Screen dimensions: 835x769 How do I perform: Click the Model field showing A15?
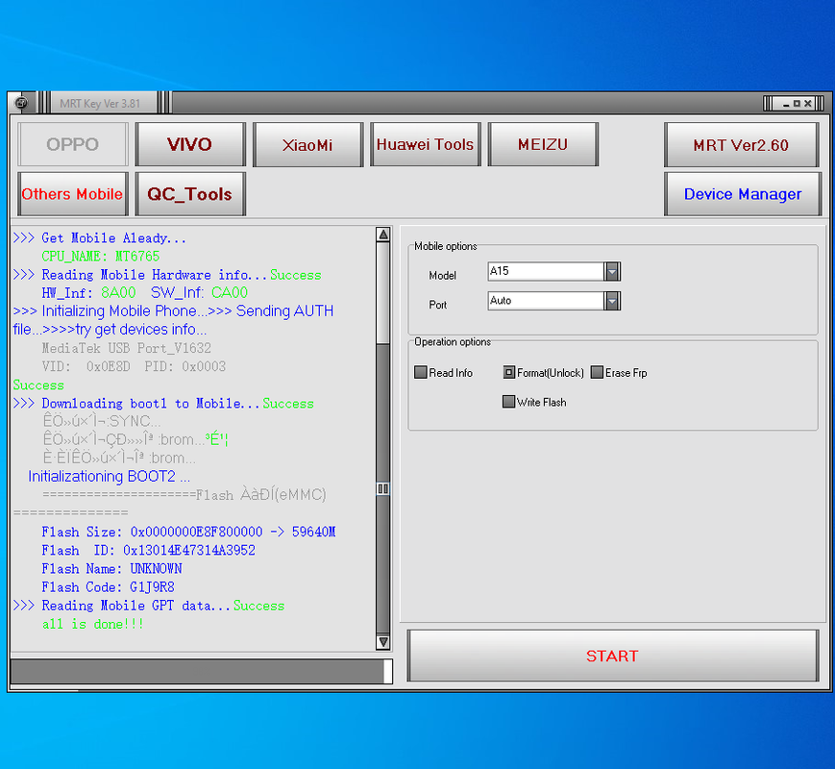tap(546, 271)
